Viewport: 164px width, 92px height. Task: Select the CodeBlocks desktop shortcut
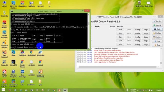(22, 53)
